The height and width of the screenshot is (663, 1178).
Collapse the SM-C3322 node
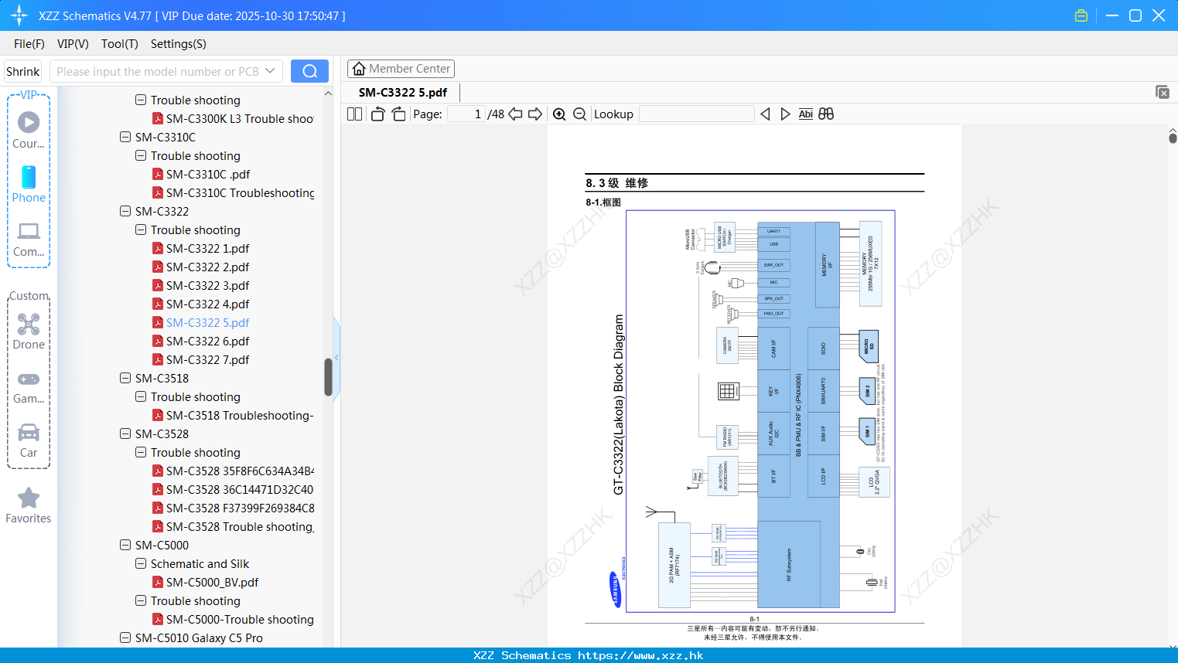tap(125, 211)
